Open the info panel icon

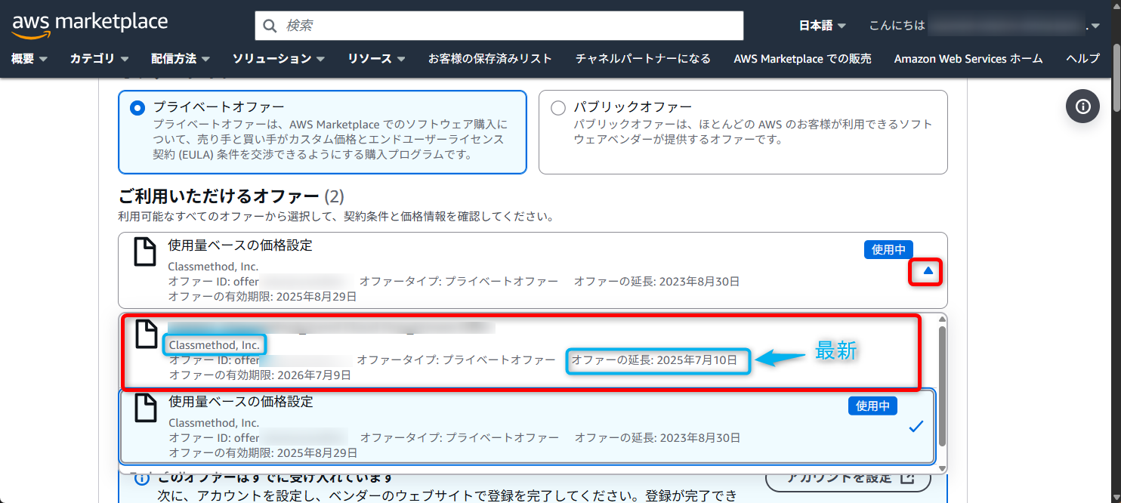tap(1082, 106)
